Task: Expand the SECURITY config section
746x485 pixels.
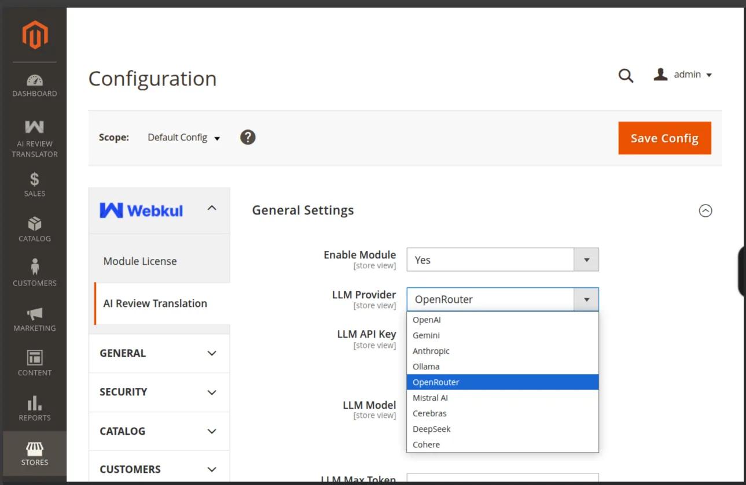Action: tap(159, 392)
